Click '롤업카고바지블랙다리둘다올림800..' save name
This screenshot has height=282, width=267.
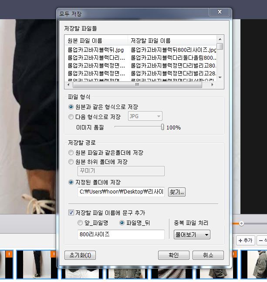coord(173,58)
